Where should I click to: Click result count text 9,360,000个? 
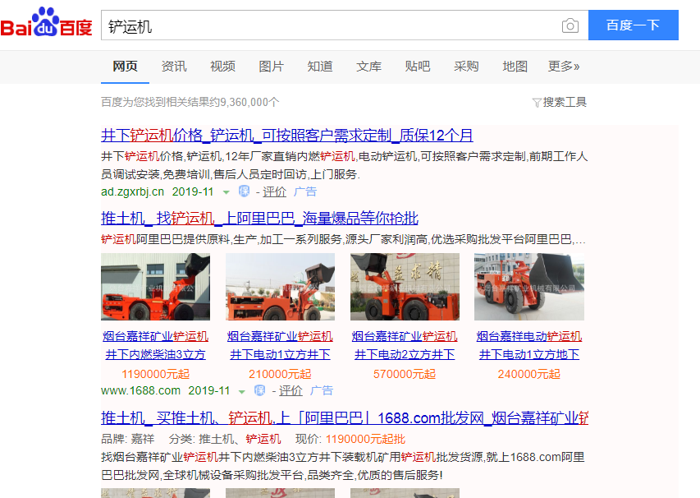point(249,103)
